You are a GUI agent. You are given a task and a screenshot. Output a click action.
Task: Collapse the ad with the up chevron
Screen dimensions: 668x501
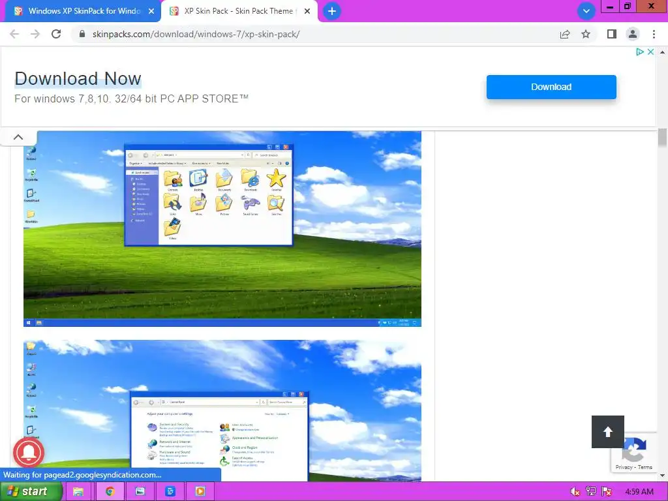(x=18, y=137)
